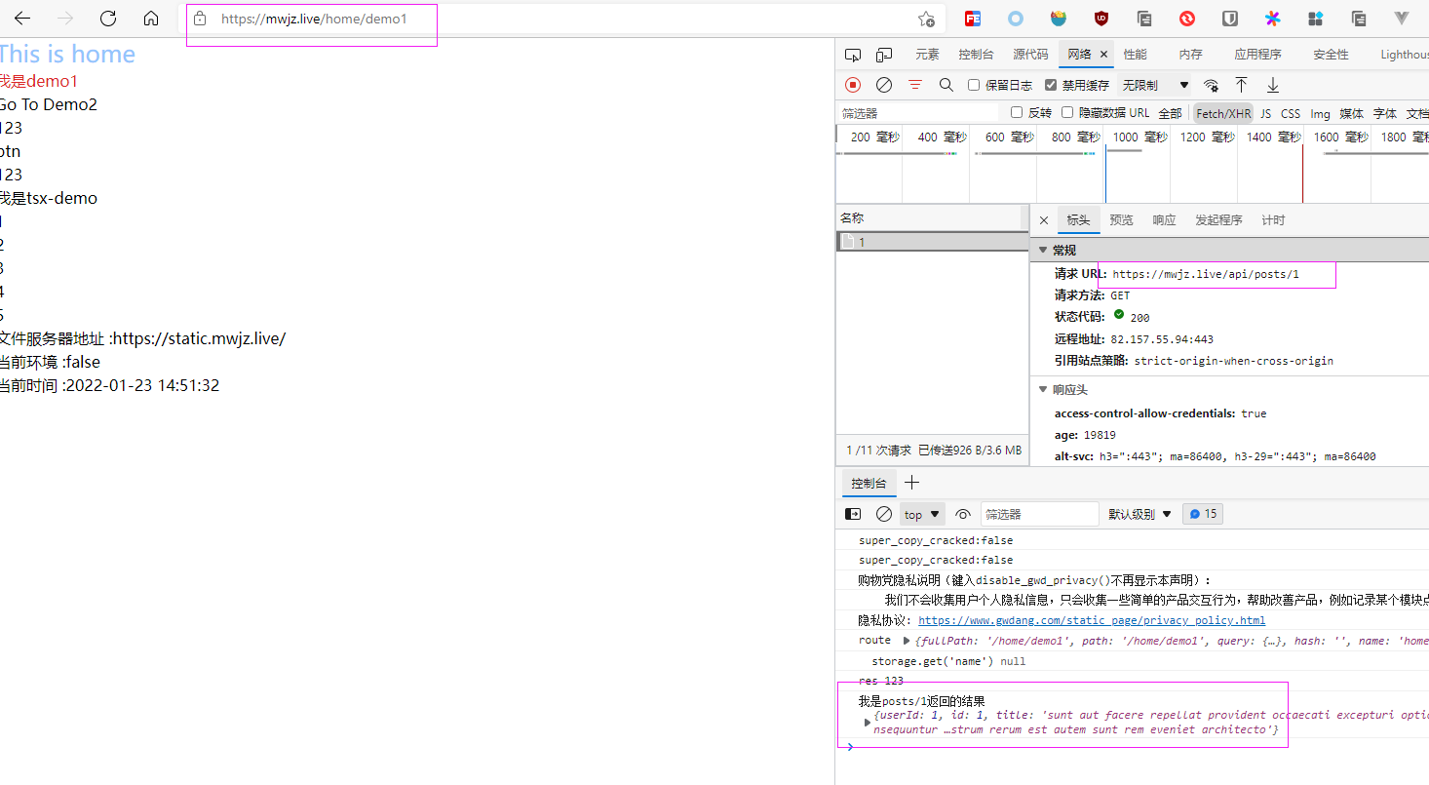Screen dimensions: 1429x785
Task: Tick the 反转 filter checkbox
Action: [1017, 112]
